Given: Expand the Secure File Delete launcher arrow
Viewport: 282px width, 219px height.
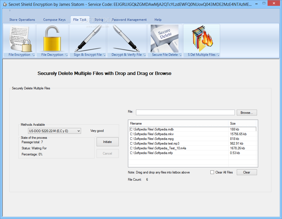Looking at the screenshot, I should (180, 55).
